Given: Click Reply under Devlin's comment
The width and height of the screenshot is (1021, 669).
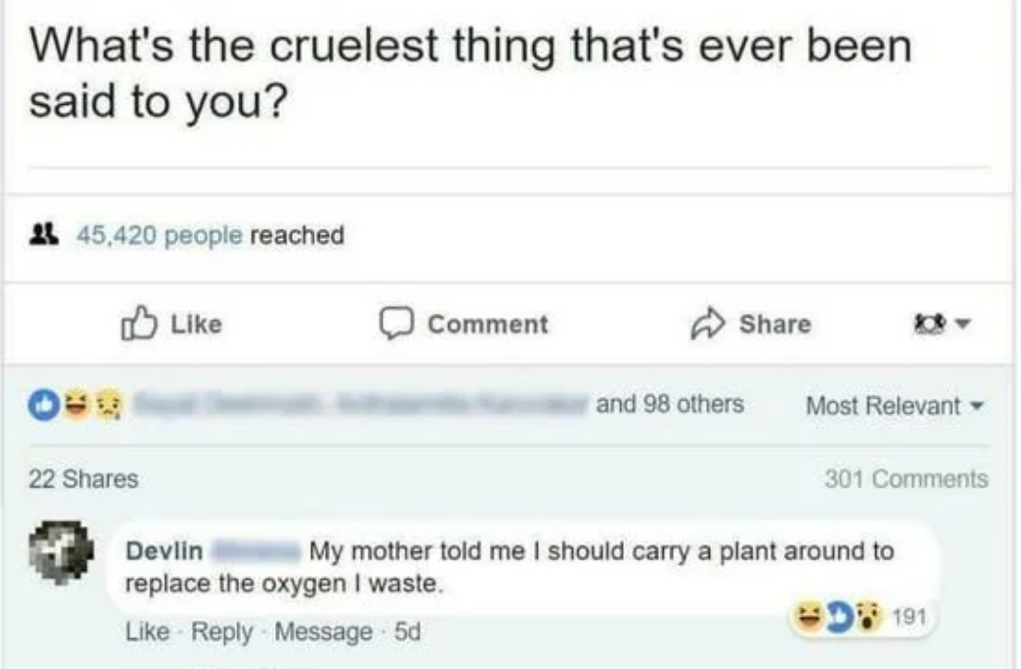Looking at the screenshot, I should coord(221,632).
